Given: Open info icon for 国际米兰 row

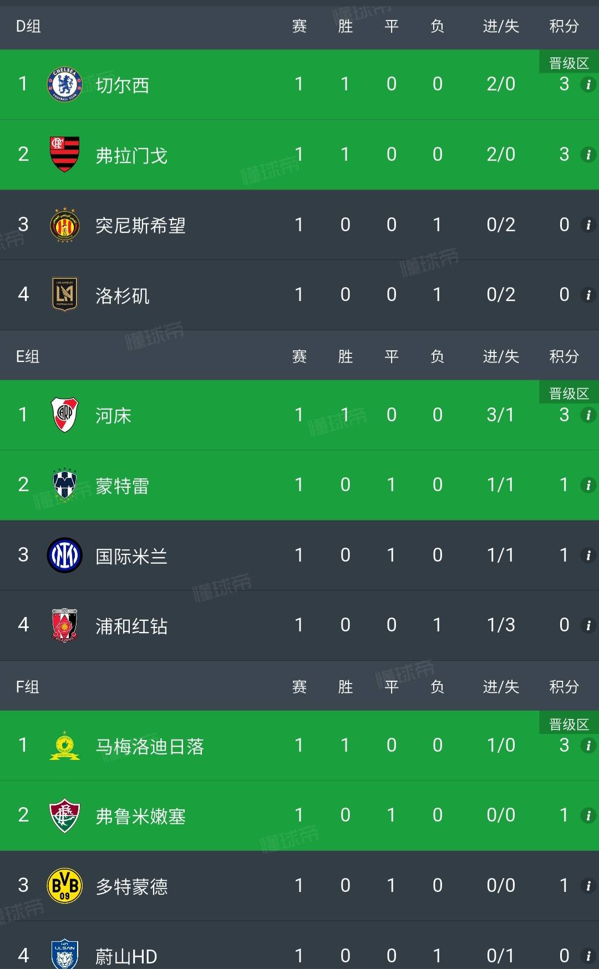Looking at the screenshot, I should click(588, 555).
